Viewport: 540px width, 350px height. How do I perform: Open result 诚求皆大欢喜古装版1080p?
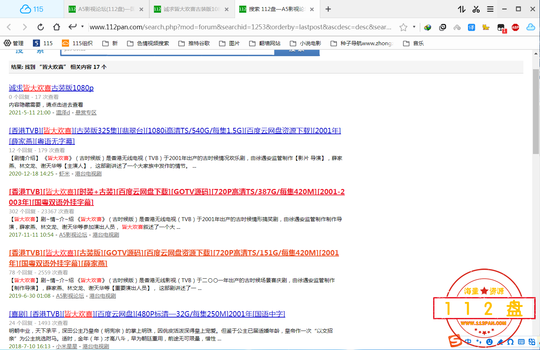[x=51, y=88]
